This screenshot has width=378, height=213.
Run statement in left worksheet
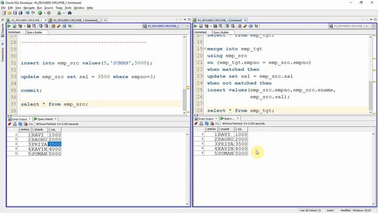(x=9, y=26)
